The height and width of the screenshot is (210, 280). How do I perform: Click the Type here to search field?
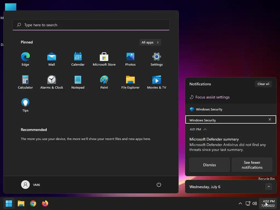click(91, 25)
